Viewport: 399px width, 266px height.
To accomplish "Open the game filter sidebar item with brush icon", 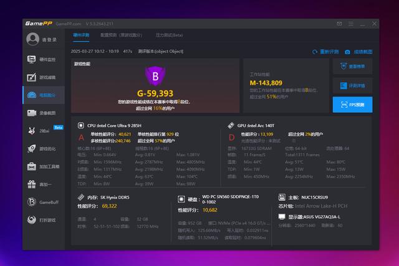I will 43,77.
